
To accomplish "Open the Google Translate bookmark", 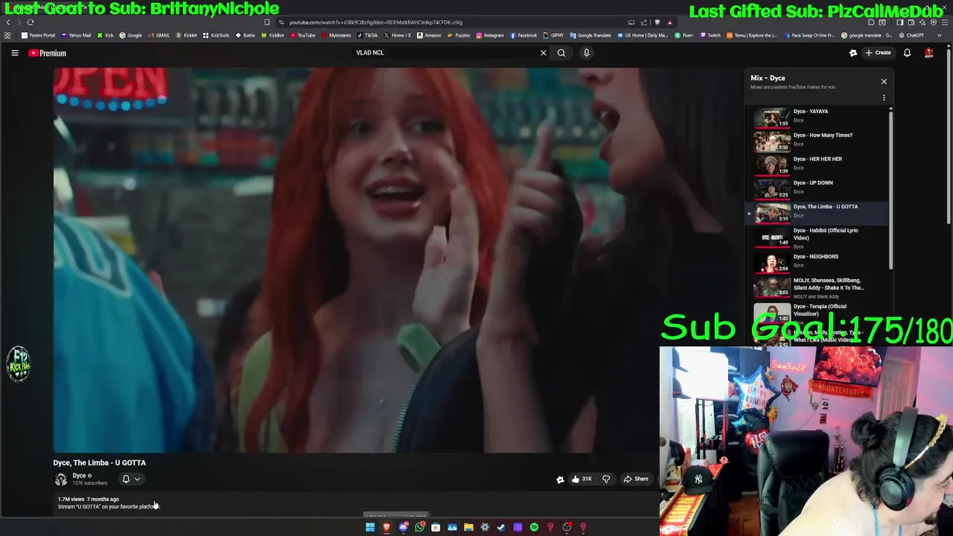I will [590, 35].
